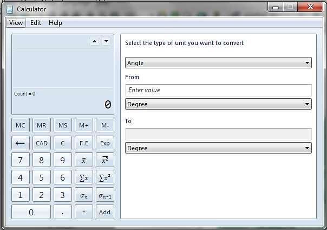Open the Edit menu
The image size is (327, 230).
36,23
